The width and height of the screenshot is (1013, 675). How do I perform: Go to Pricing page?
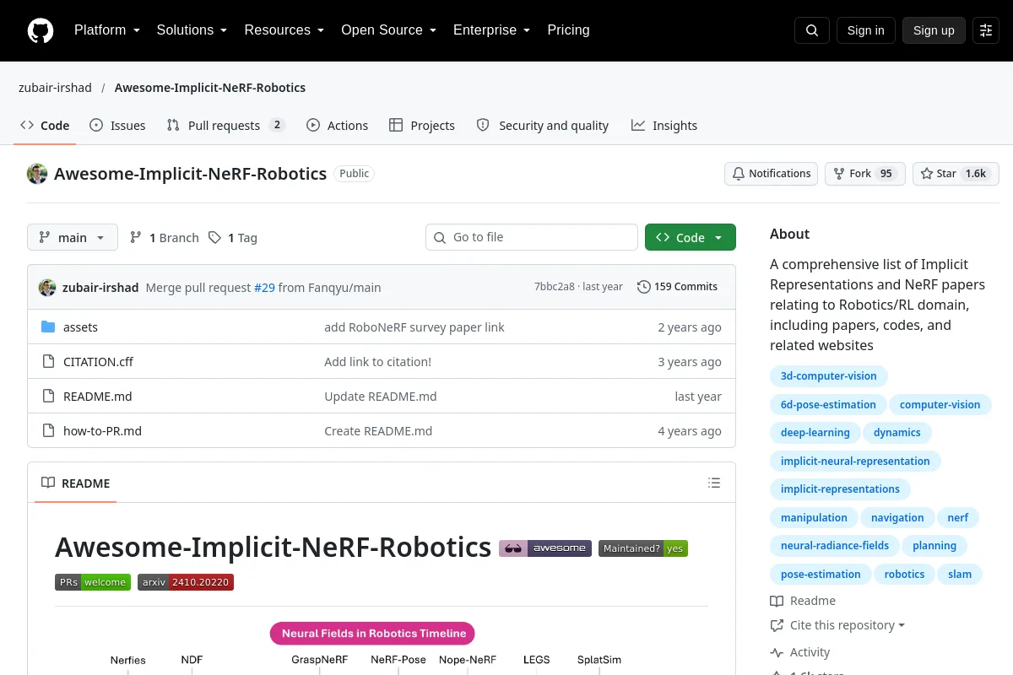click(568, 30)
